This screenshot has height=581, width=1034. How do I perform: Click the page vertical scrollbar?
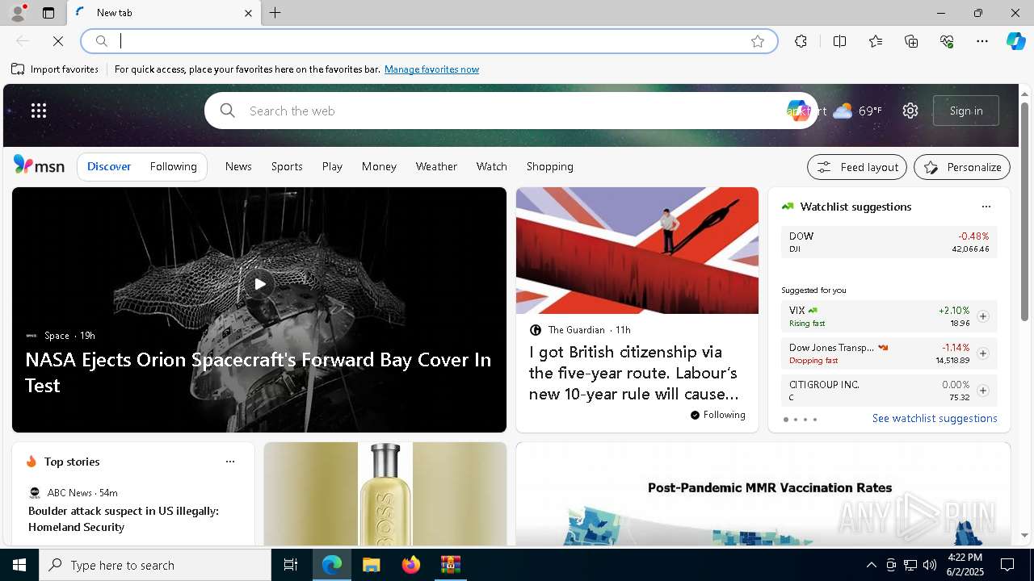[x=1024, y=211]
